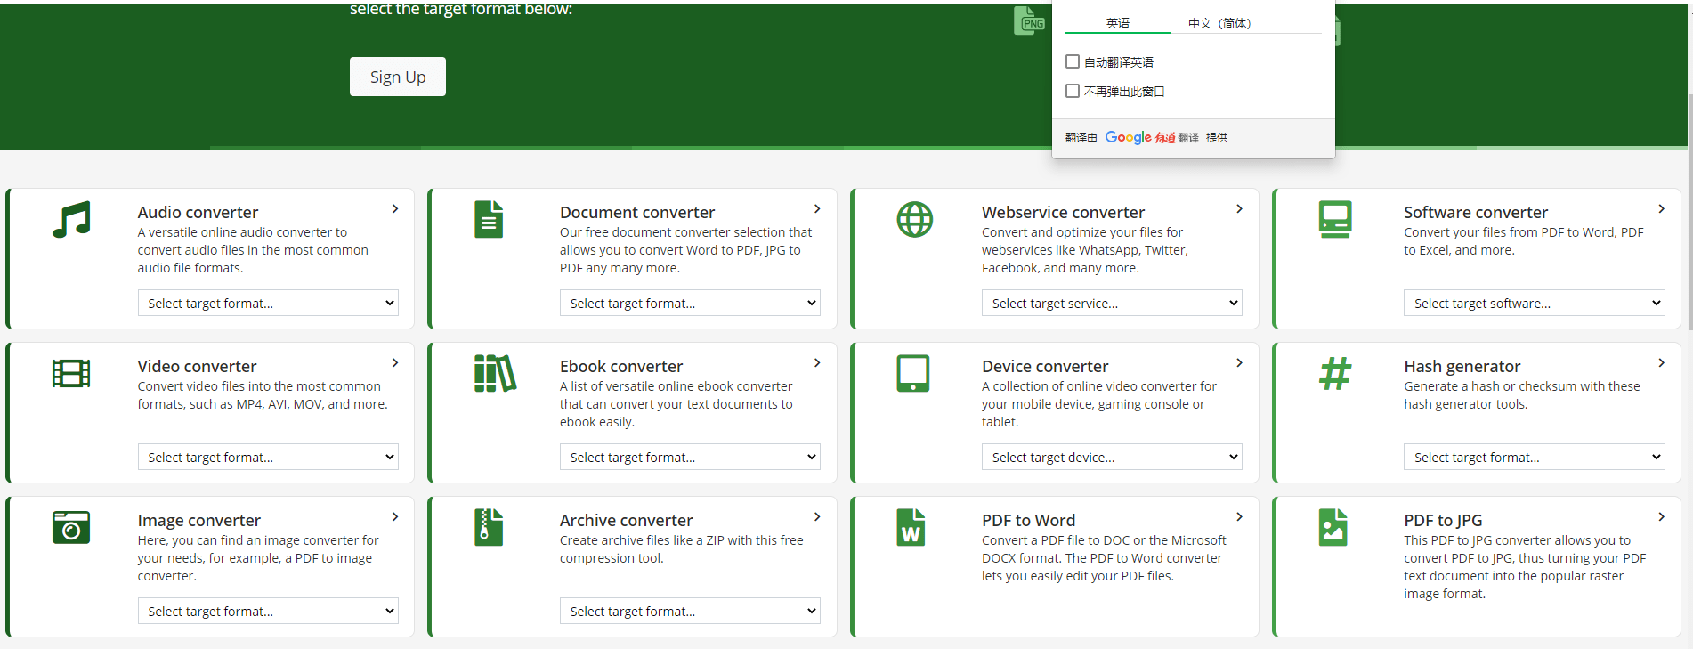
Task: Open Video converter target format dropdown
Action: [x=268, y=457]
